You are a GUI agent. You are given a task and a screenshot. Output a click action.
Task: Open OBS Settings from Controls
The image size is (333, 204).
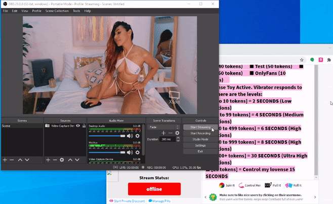click(200, 145)
